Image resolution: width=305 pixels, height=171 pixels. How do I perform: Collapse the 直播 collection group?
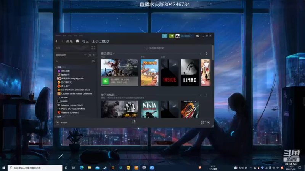point(56,67)
